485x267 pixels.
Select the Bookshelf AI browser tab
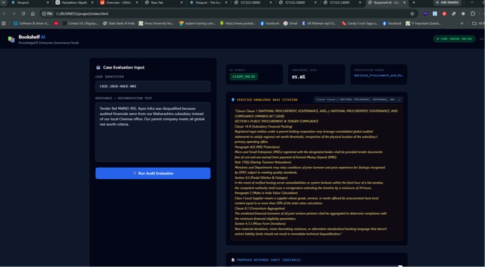click(x=387, y=2)
